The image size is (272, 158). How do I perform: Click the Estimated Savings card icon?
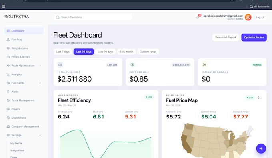click(x=204, y=65)
